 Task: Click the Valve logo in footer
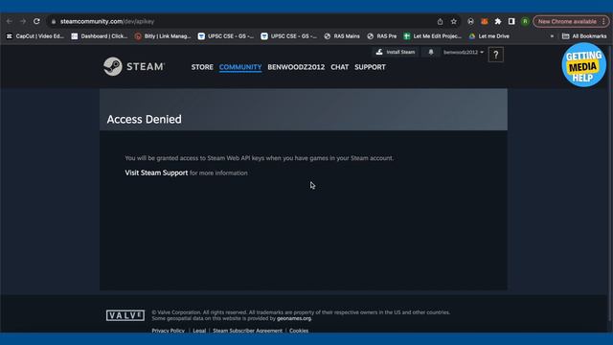click(125, 315)
